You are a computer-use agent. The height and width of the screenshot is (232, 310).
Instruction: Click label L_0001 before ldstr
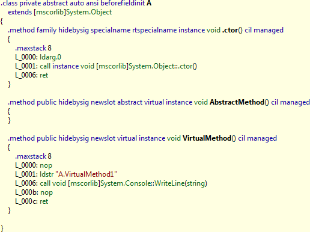[26, 174]
